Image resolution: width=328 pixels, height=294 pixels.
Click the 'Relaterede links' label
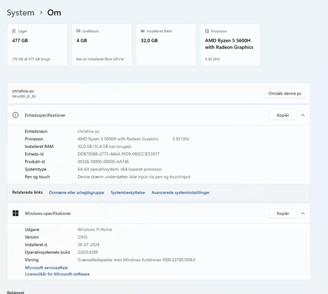[x=27, y=192]
